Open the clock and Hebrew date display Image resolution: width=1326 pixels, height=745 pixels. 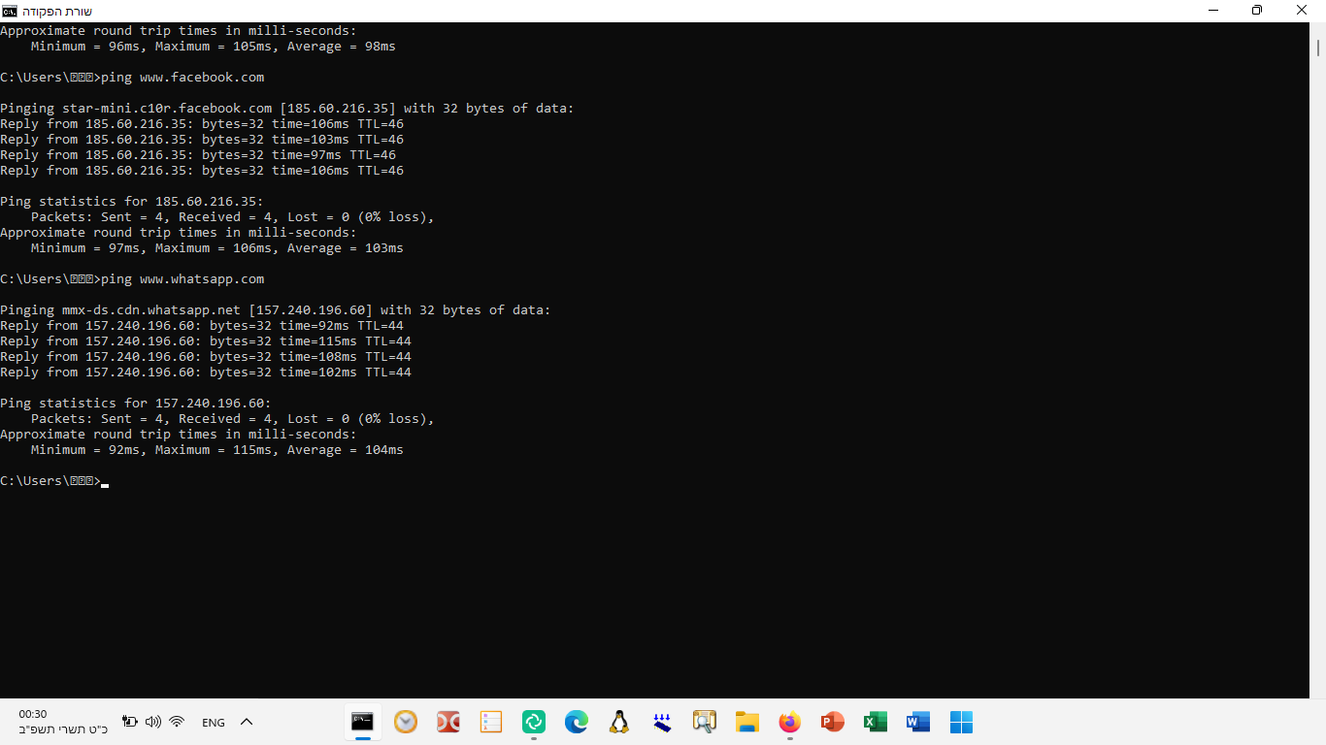63,722
